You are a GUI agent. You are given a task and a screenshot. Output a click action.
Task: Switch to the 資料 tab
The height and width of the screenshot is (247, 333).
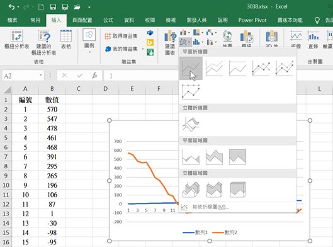point(129,20)
